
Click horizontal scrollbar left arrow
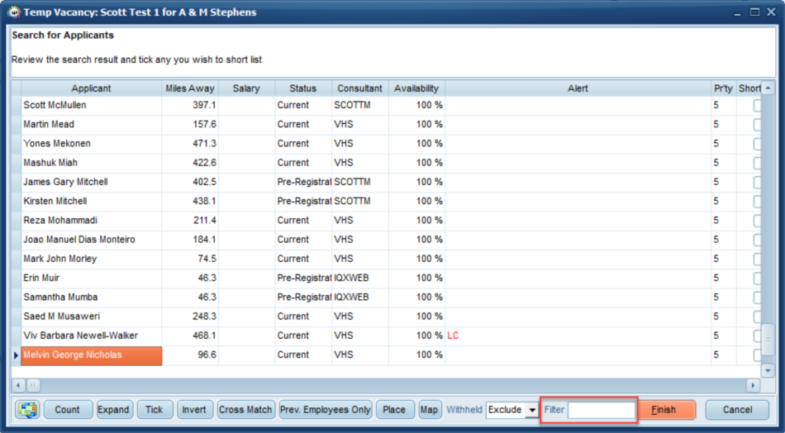pos(18,385)
